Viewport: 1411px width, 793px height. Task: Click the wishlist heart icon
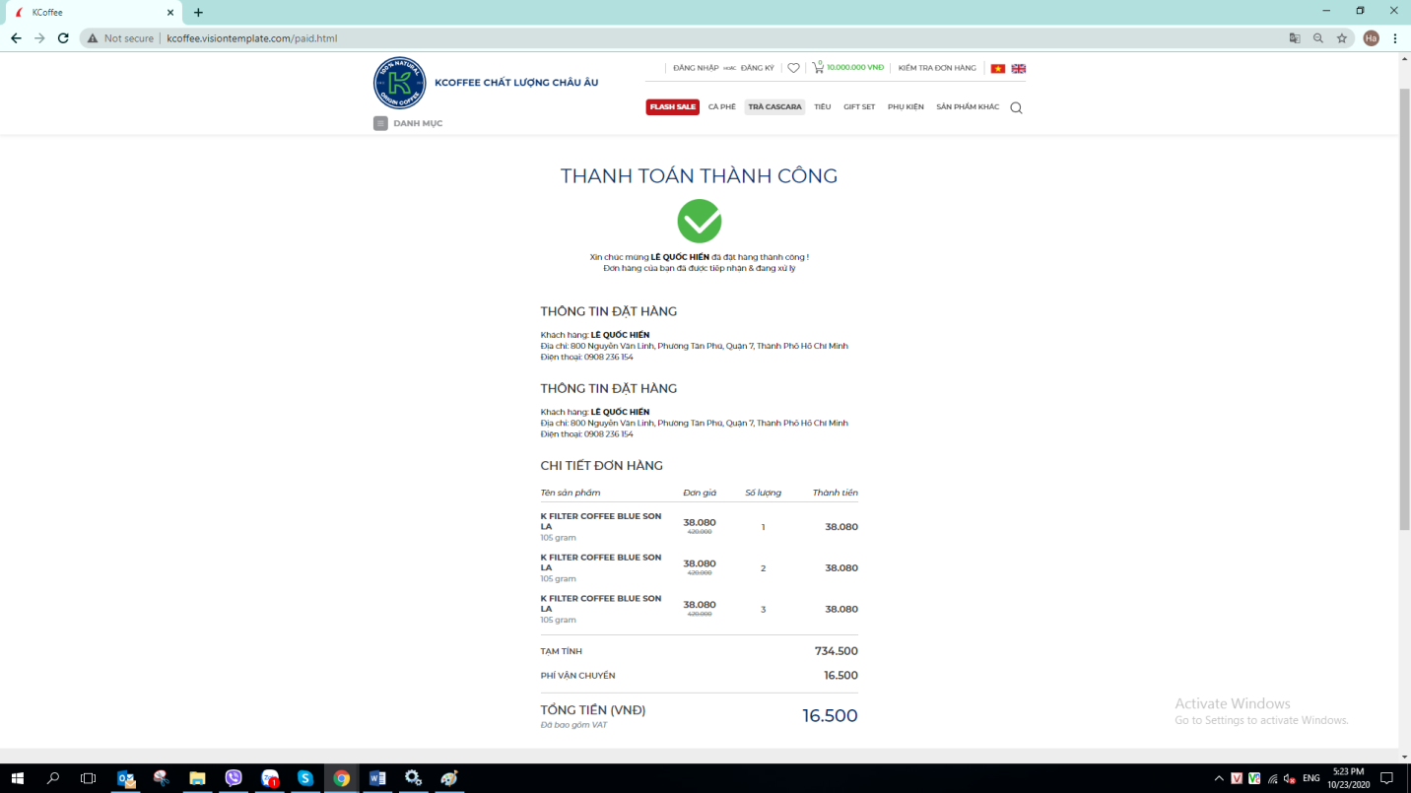click(x=793, y=68)
